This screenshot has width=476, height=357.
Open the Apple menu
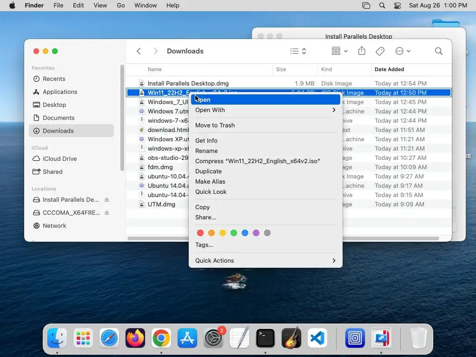pos(12,5)
